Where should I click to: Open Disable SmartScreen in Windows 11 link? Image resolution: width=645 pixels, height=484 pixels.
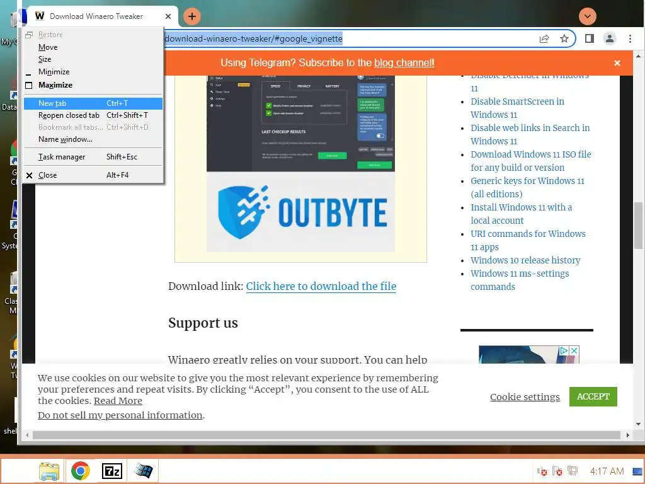coord(517,108)
